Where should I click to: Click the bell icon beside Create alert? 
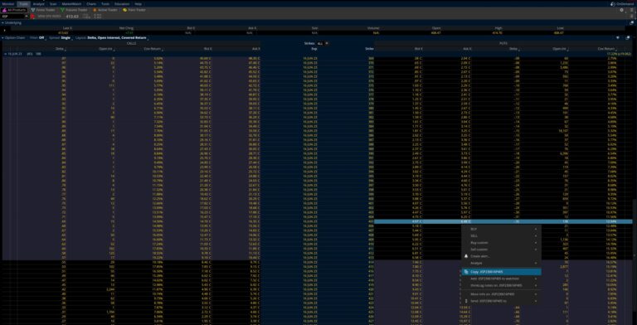point(466,256)
